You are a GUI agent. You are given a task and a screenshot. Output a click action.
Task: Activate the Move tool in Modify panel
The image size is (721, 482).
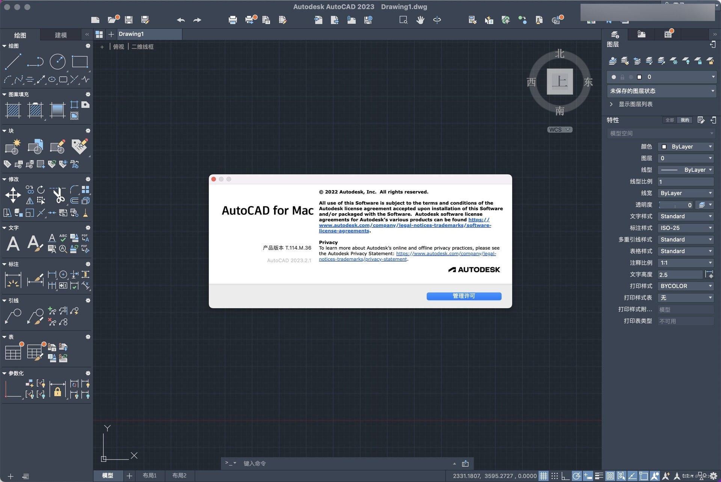13,195
